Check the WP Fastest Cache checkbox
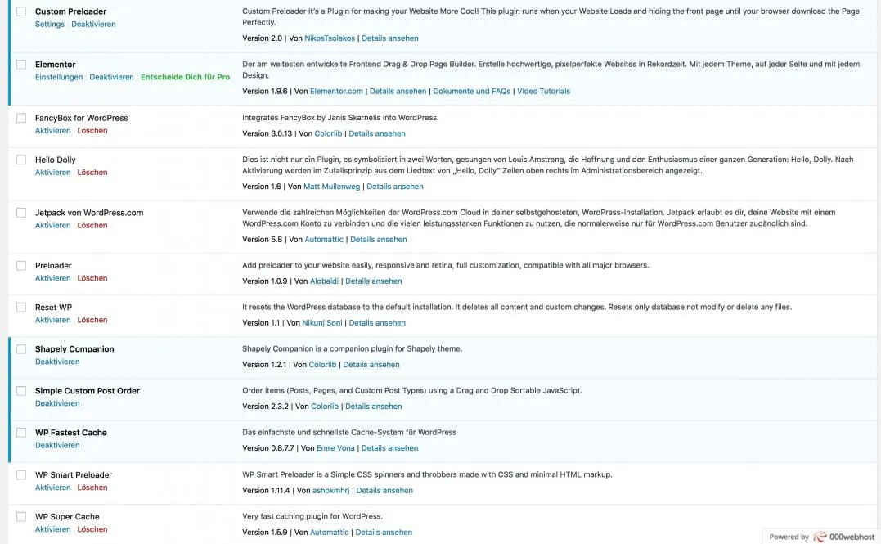Viewport: 881px width, 544px height. [21, 432]
